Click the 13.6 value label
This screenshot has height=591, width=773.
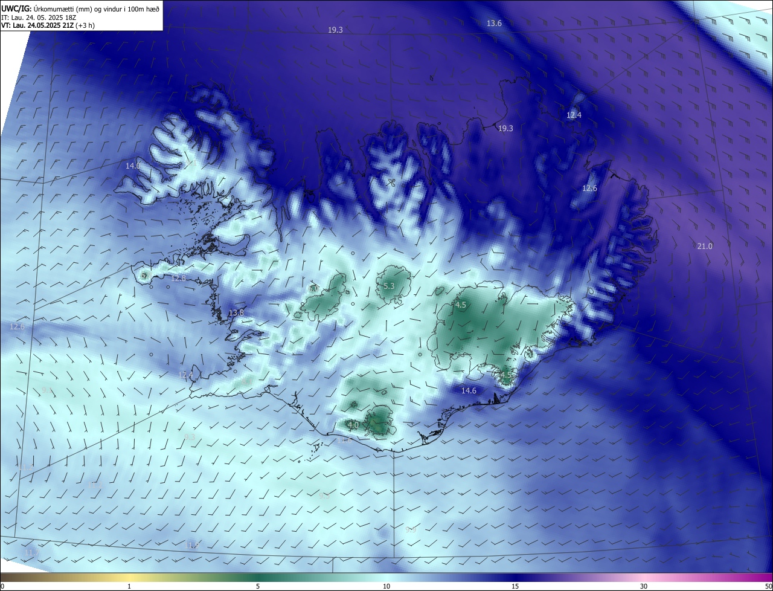pyautogui.click(x=494, y=23)
